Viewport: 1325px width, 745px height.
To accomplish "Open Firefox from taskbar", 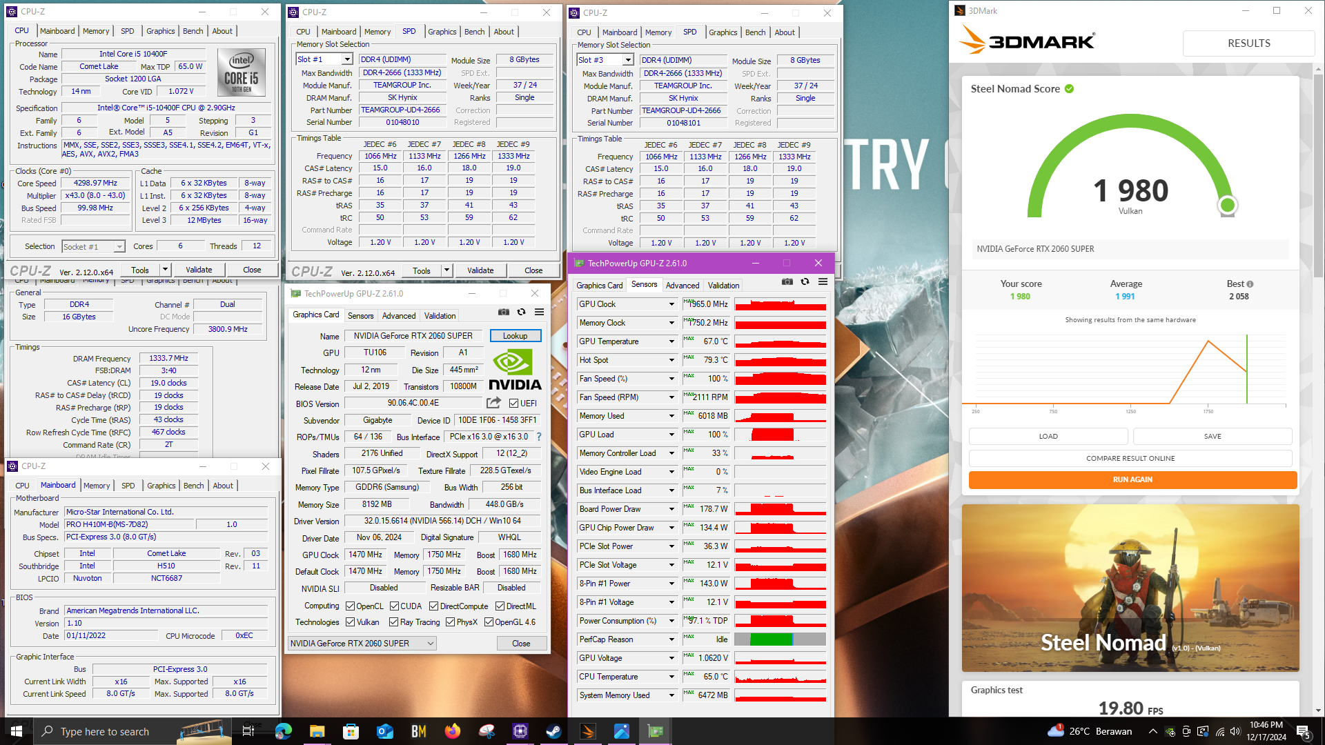I will coord(452,731).
